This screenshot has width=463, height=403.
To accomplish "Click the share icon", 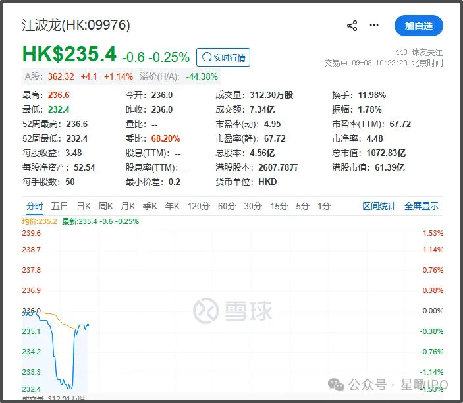I will [x=352, y=26].
